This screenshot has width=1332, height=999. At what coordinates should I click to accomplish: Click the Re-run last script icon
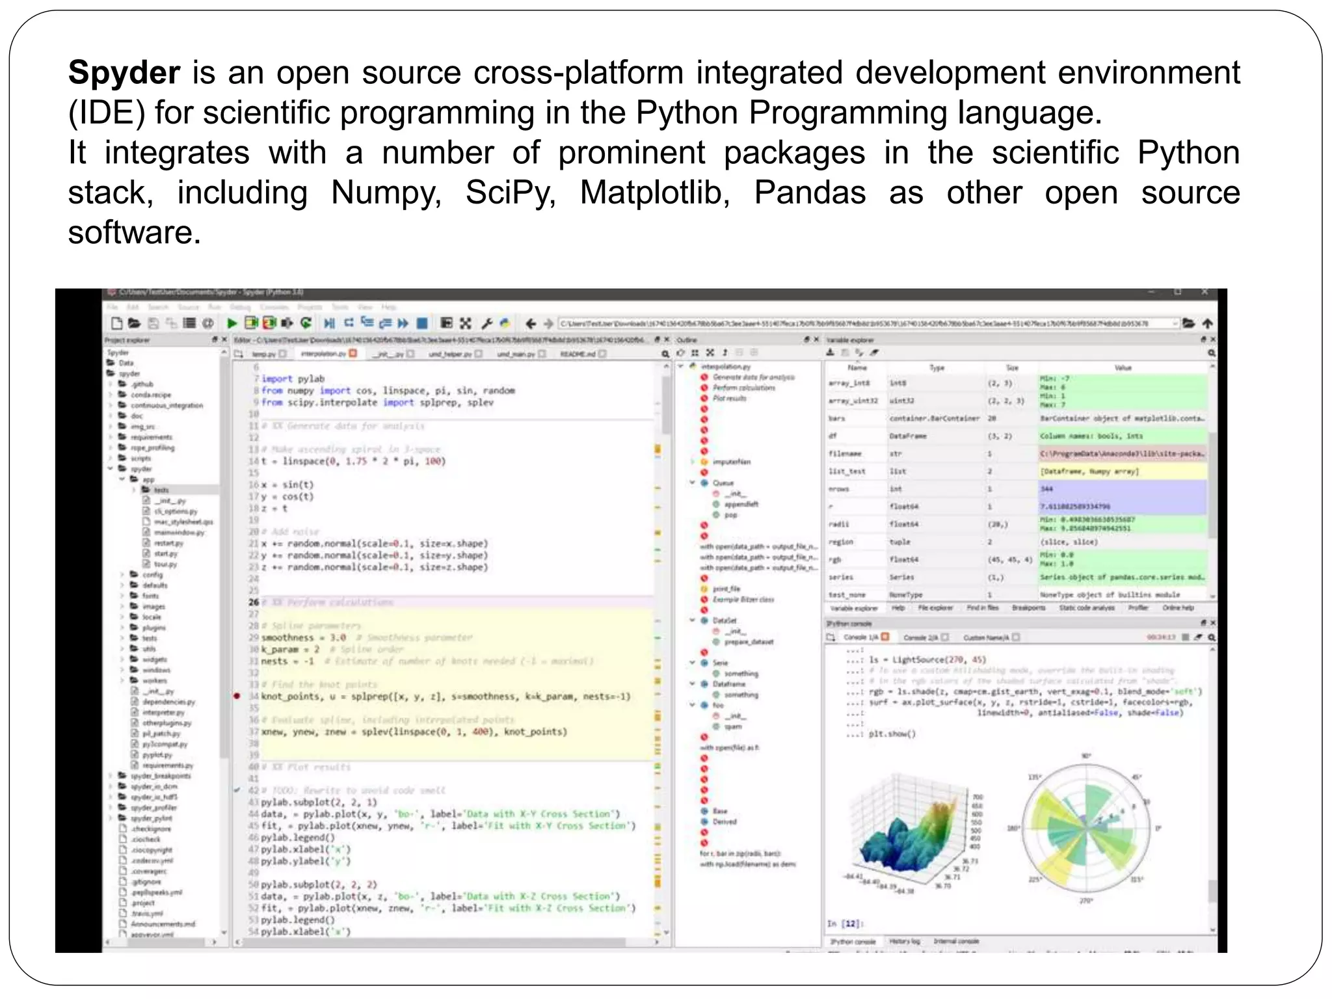[306, 323]
